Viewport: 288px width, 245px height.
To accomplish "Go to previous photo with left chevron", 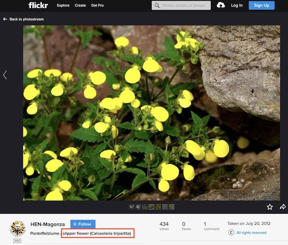I will click(x=5, y=75).
